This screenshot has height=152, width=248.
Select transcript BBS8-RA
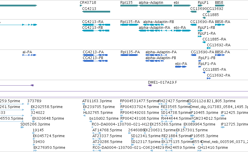(x=223, y=22)
